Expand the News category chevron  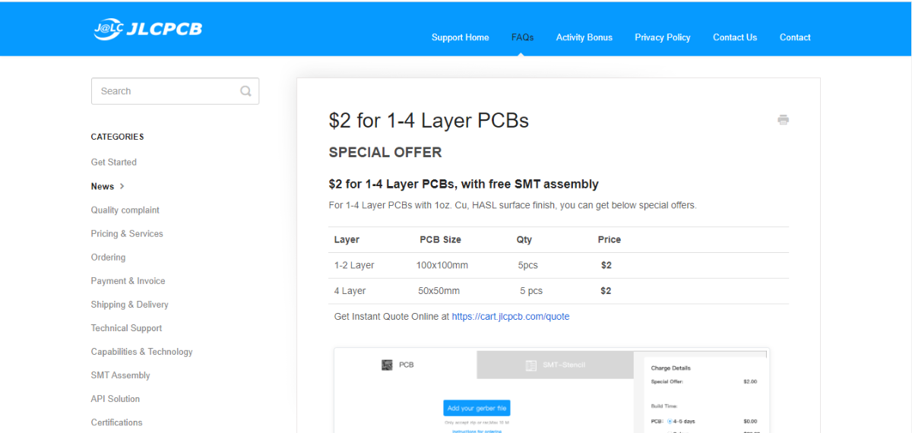point(122,186)
